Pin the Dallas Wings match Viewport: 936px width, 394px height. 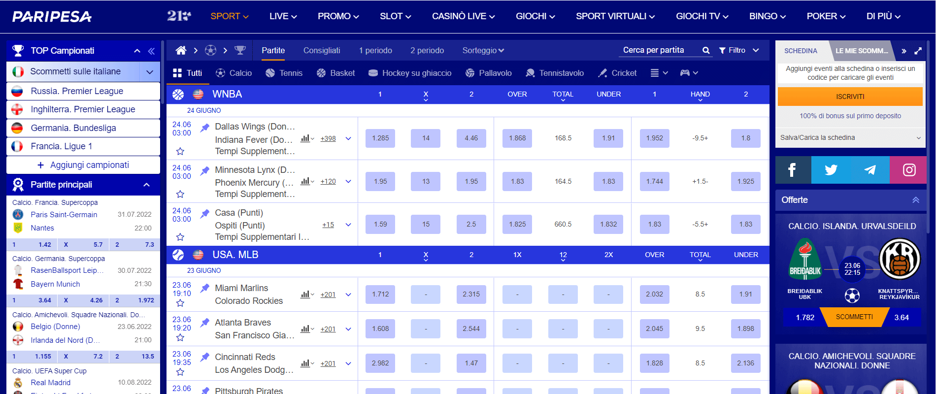pos(204,128)
